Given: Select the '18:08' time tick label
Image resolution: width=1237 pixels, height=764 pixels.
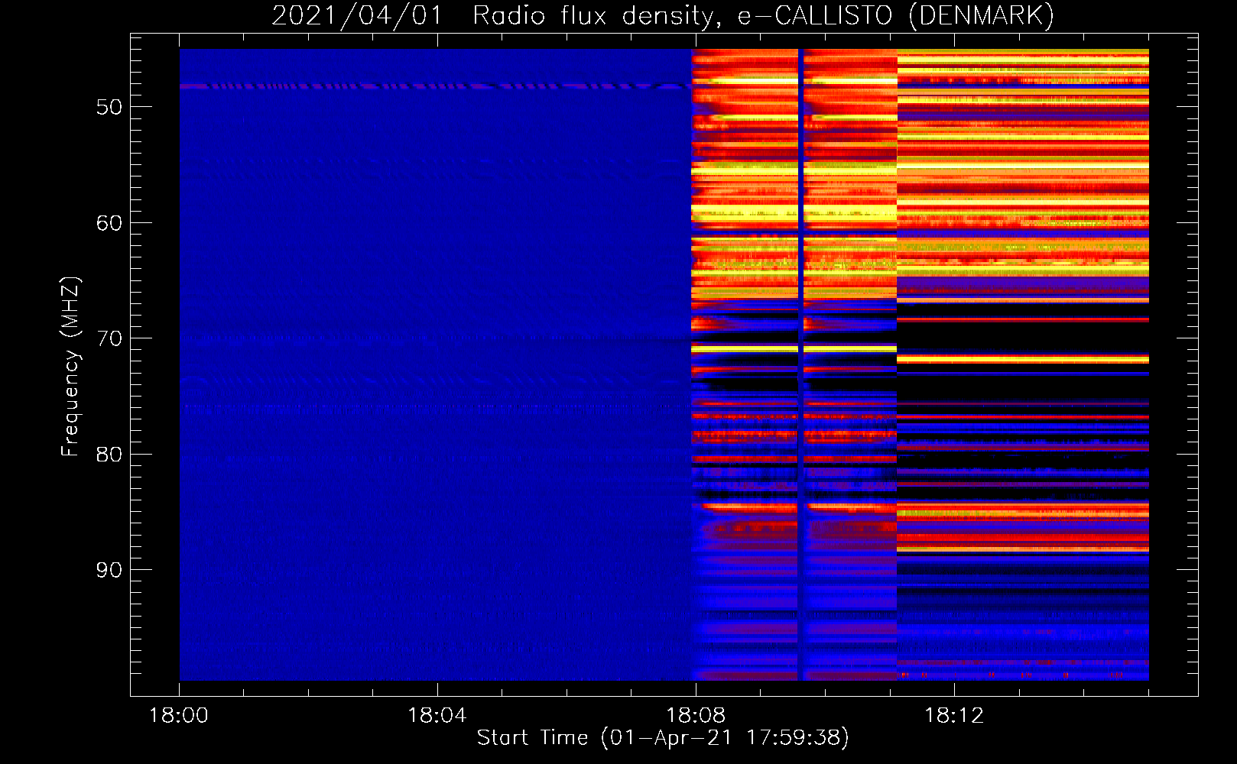Looking at the screenshot, I should [696, 716].
